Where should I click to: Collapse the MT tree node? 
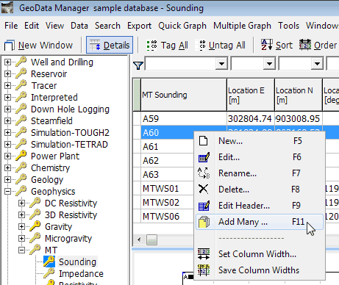pyautogui.click(x=21, y=250)
